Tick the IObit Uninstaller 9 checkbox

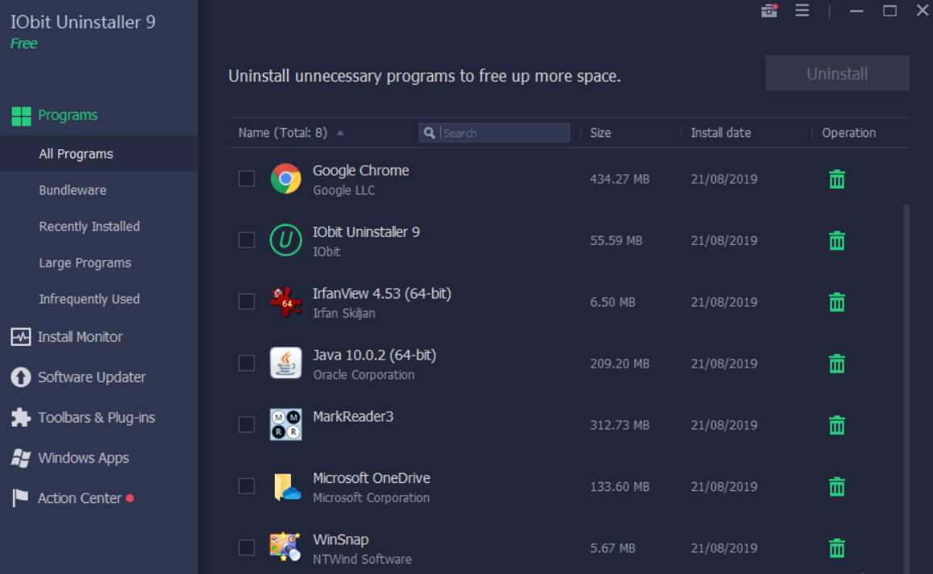246,239
